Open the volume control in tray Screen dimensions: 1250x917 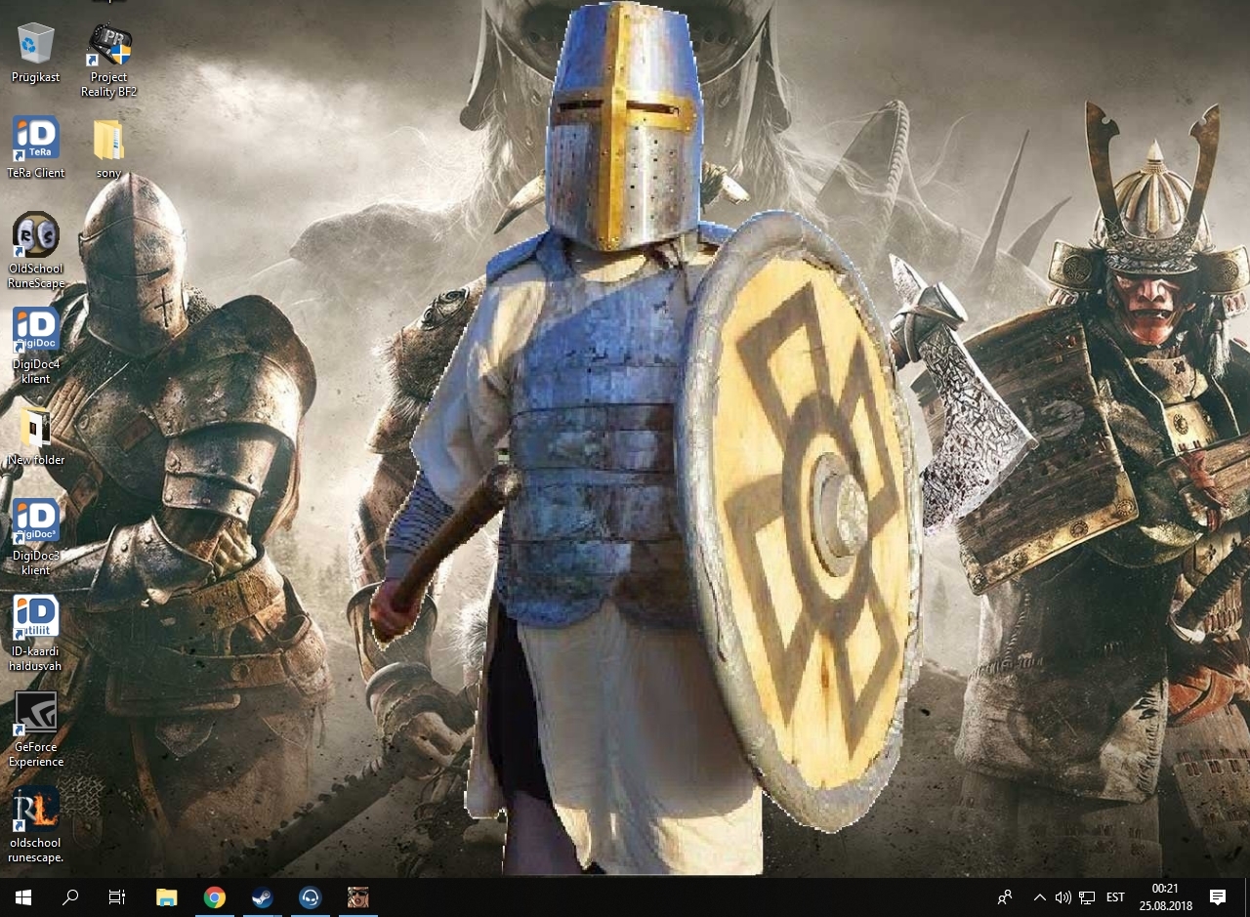pos(1062,897)
